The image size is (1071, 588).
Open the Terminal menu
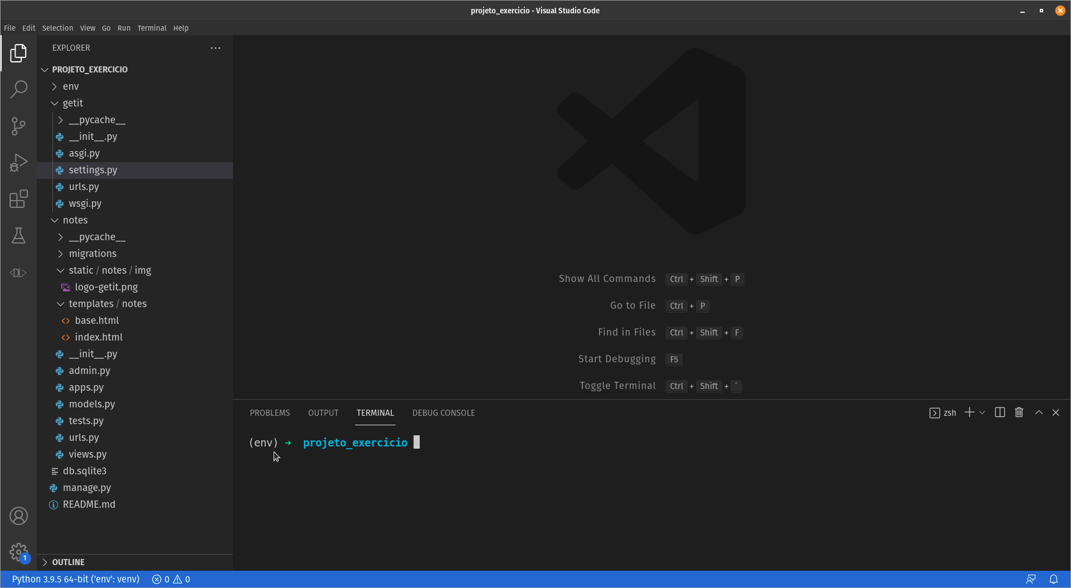tap(152, 28)
